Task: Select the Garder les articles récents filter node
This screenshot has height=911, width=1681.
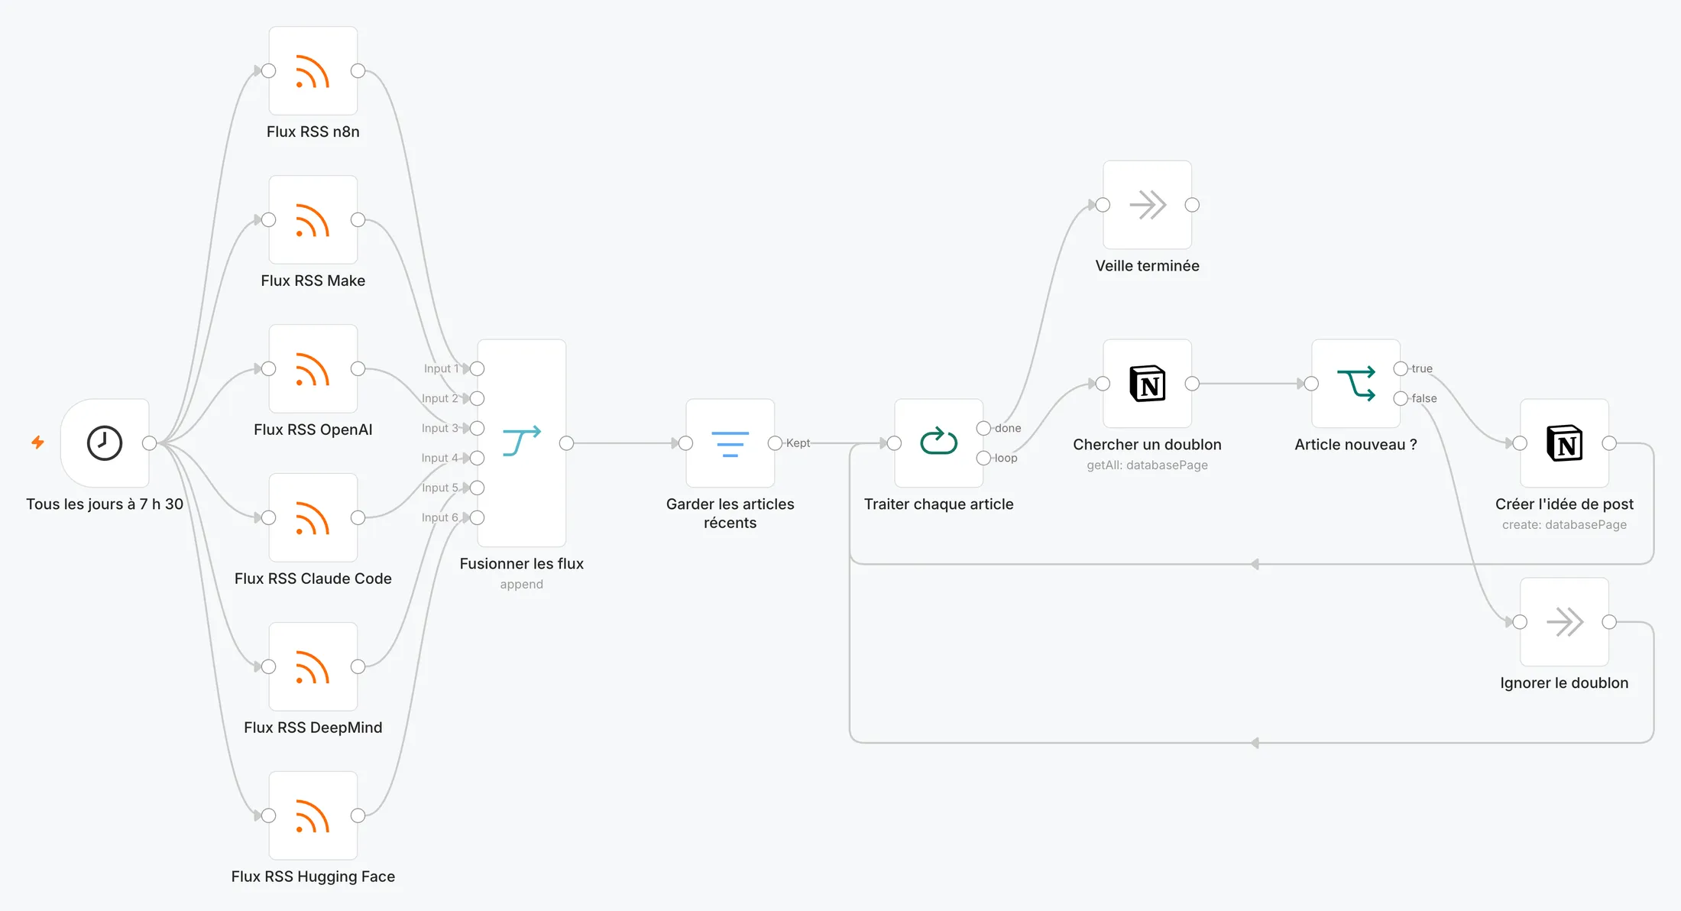Action: coord(730,443)
